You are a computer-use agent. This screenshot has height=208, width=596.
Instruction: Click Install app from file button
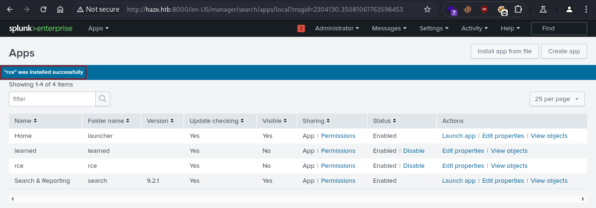[504, 51]
